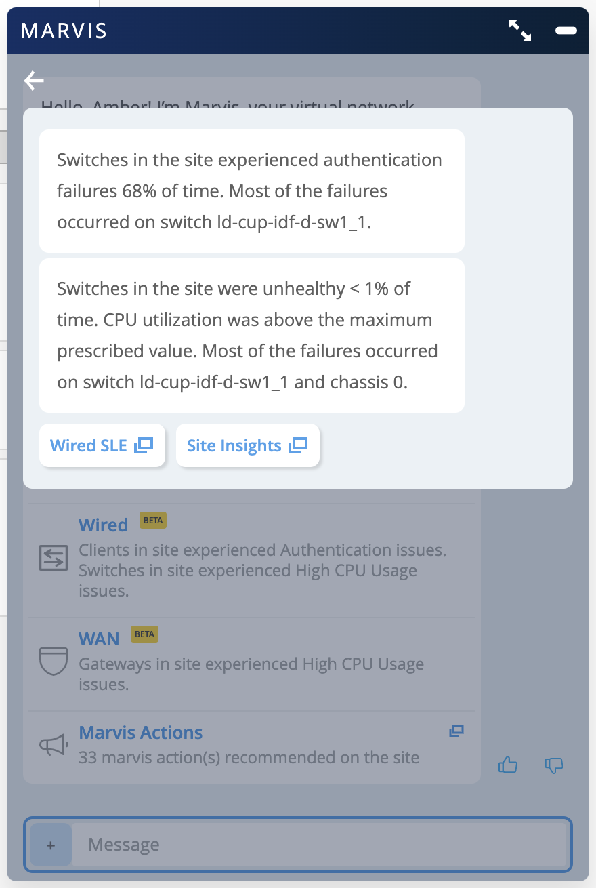
Task: Focus the Message input field
Action: 318,845
